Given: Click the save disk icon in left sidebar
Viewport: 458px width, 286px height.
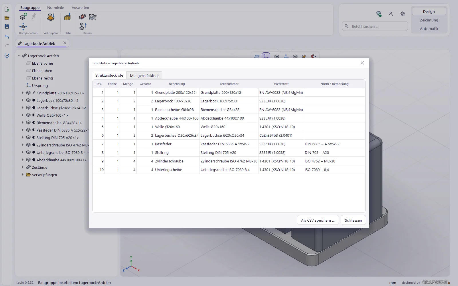Looking at the screenshot, I should coord(7,26).
